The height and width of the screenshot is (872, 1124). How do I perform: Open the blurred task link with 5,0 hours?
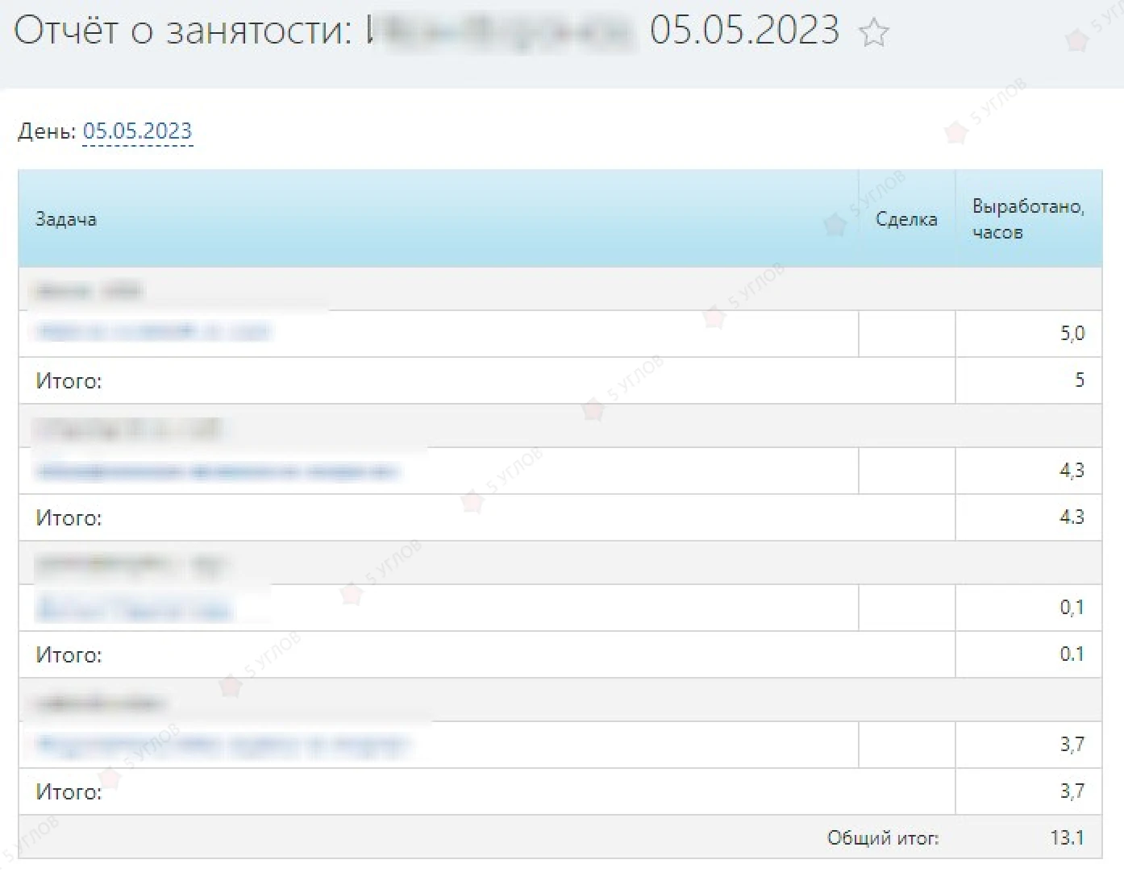153,331
